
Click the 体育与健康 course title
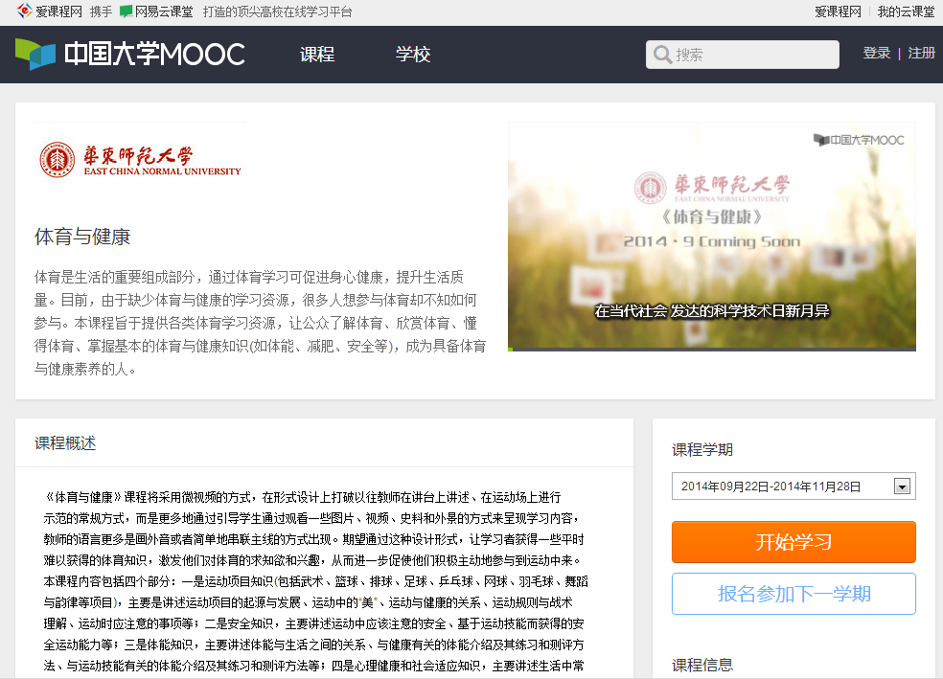[x=82, y=237]
